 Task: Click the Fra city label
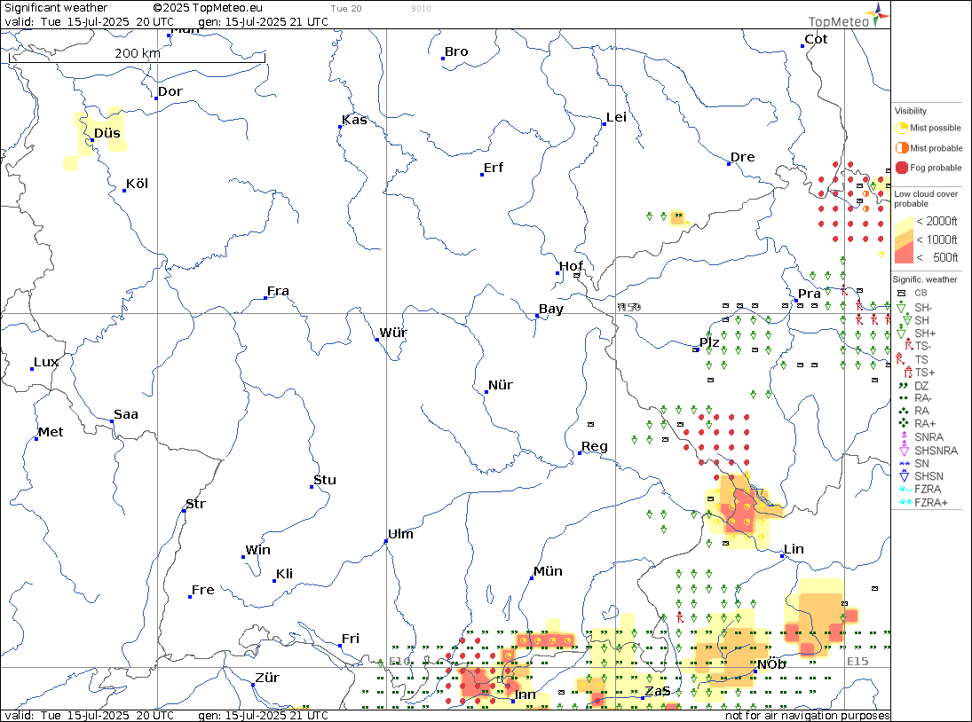tap(279, 291)
